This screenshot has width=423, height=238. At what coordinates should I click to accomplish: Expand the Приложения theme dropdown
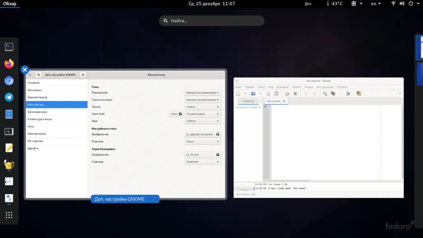pos(202,93)
